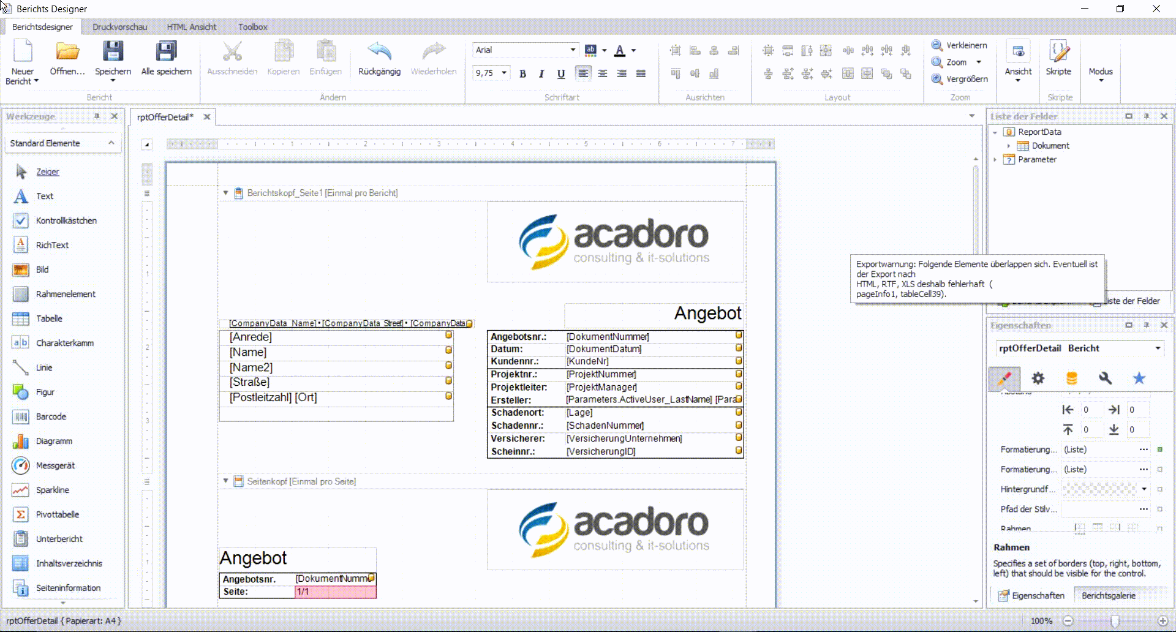Switch to the HTML Ansicht tab
This screenshot has height=632, width=1176.
pyautogui.click(x=191, y=27)
